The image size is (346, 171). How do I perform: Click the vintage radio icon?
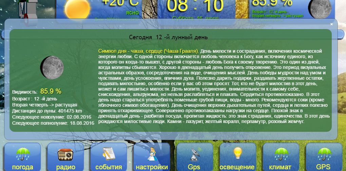point(65,154)
